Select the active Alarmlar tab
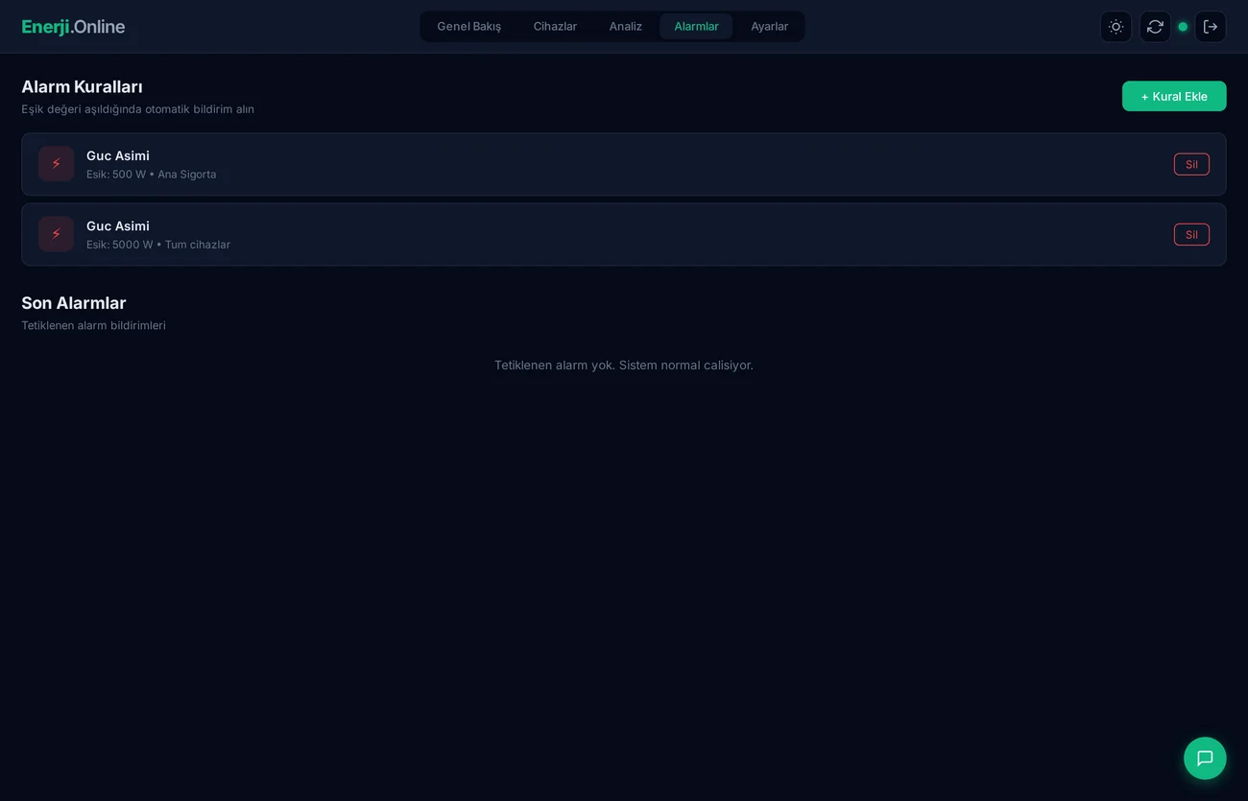The height and width of the screenshot is (801, 1248). tap(695, 26)
